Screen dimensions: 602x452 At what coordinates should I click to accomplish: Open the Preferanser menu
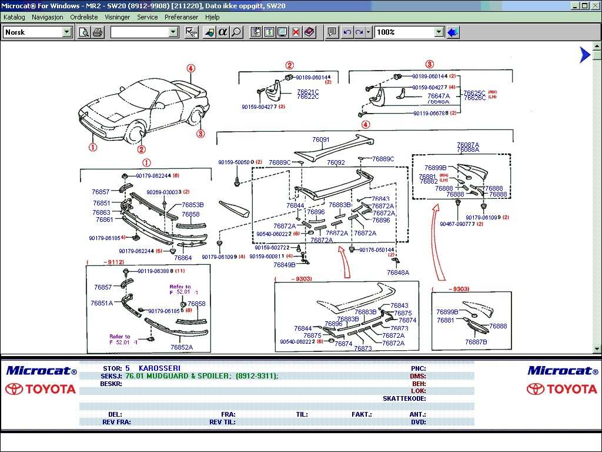(x=182, y=17)
